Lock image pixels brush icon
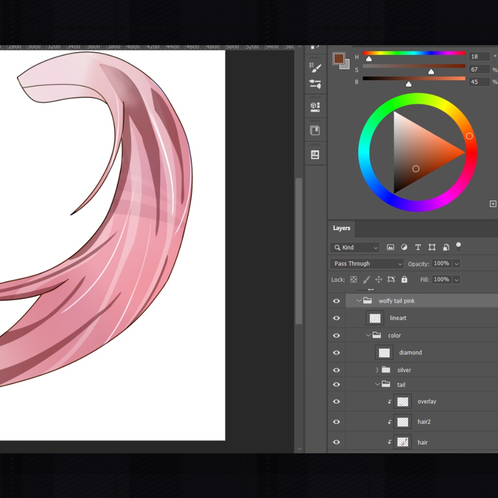Image resolution: width=498 pixels, height=498 pixels. tap(366, 280)
